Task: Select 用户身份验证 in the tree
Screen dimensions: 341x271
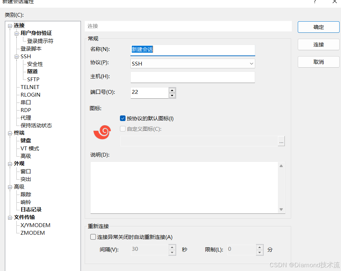Action: click(x=36, y=33)
